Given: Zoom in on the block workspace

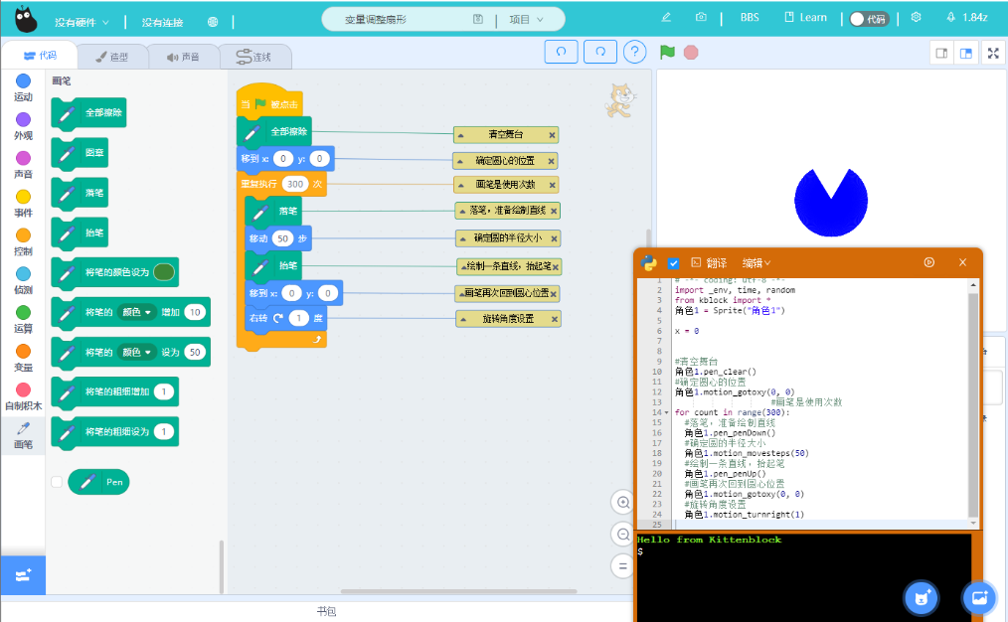Looking at the screenshot, I should click(623, 503).
